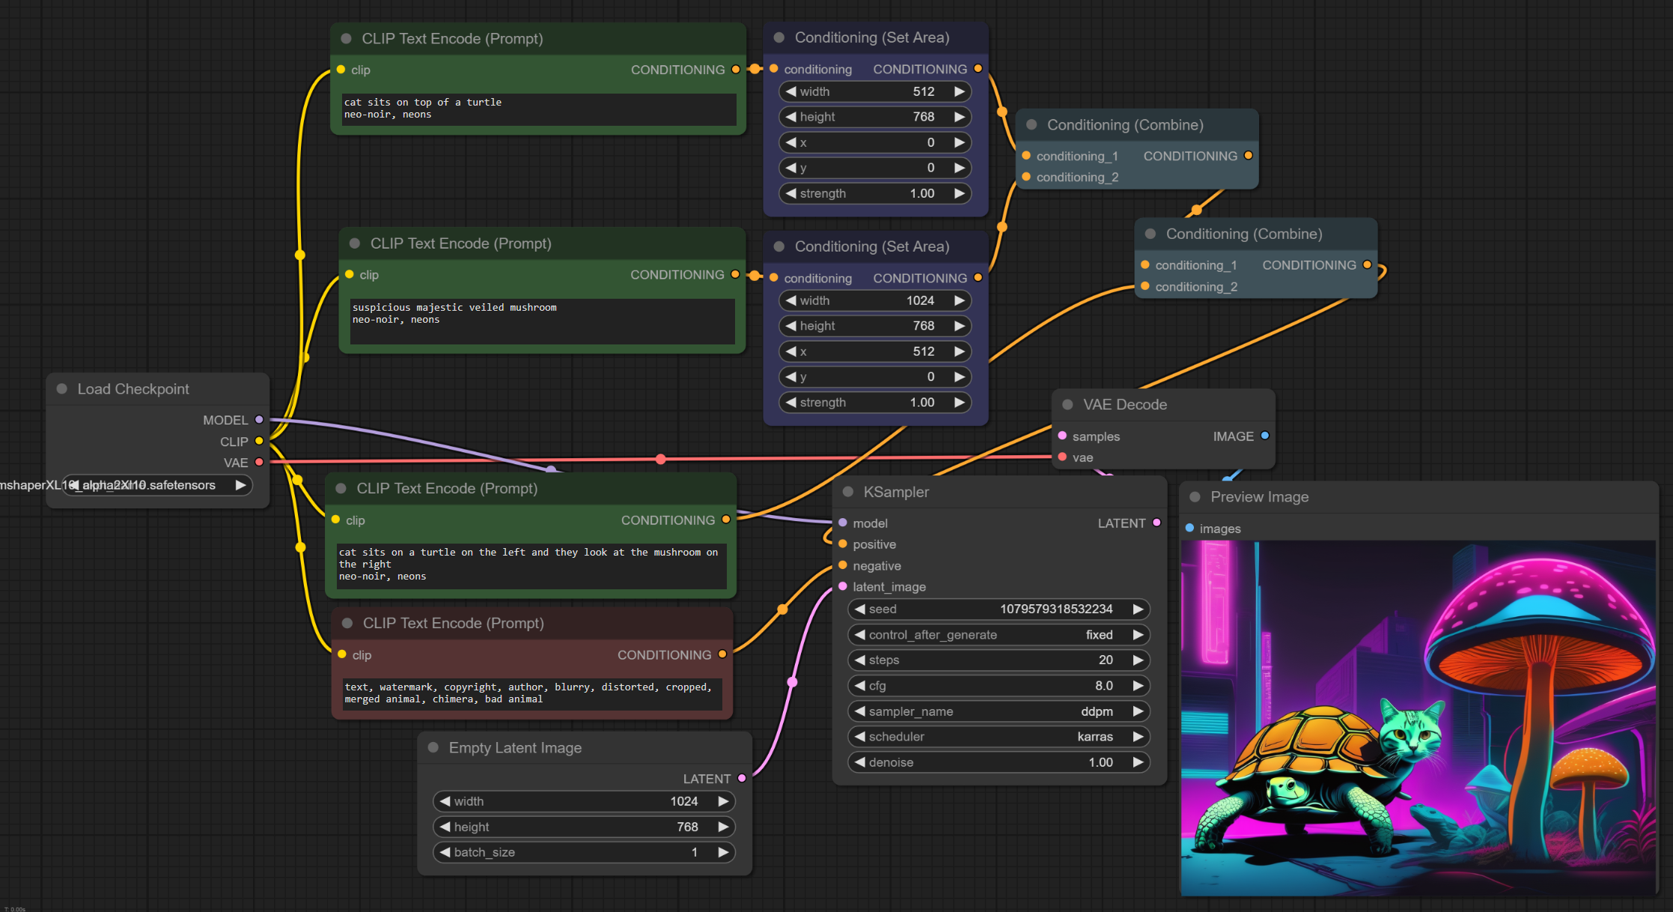Collapse the KSampler node via its dot
Screen dimensions: 1673x912
848,492
